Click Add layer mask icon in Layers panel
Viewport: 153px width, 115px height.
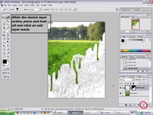click(x=130, y=105)
